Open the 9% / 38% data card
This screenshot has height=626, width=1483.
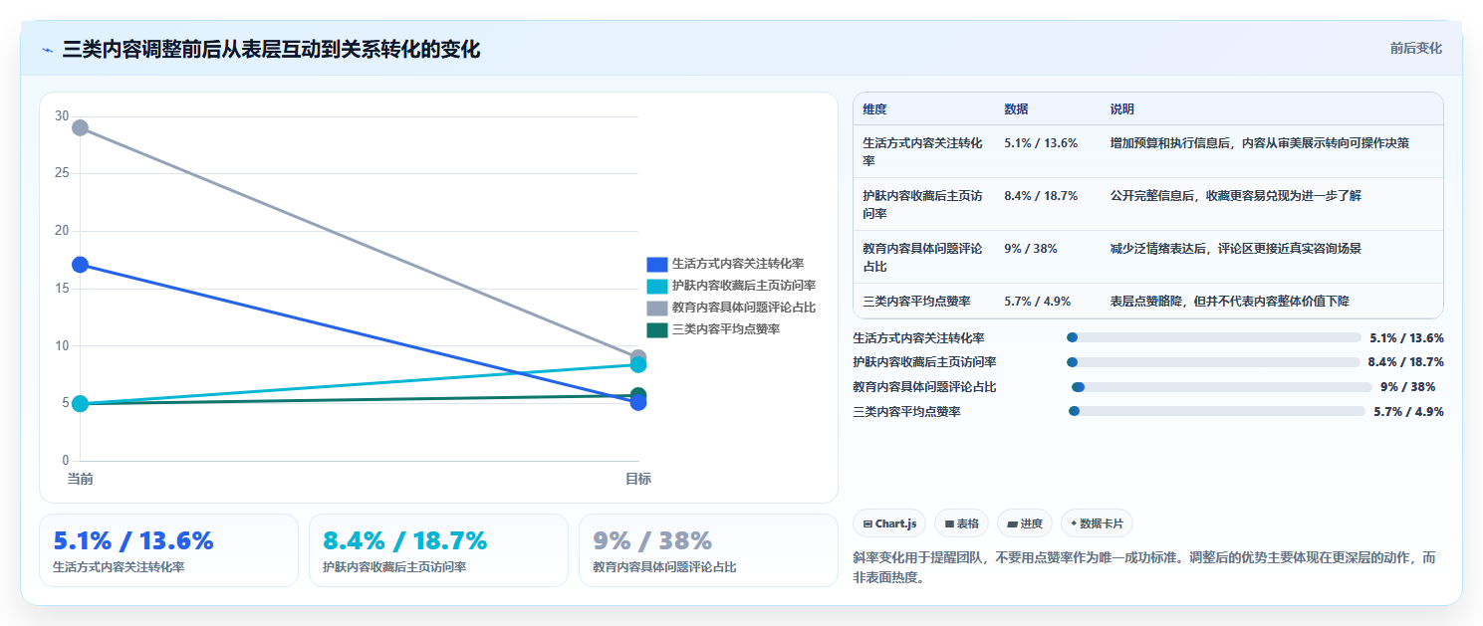click(x=708, y=550)
